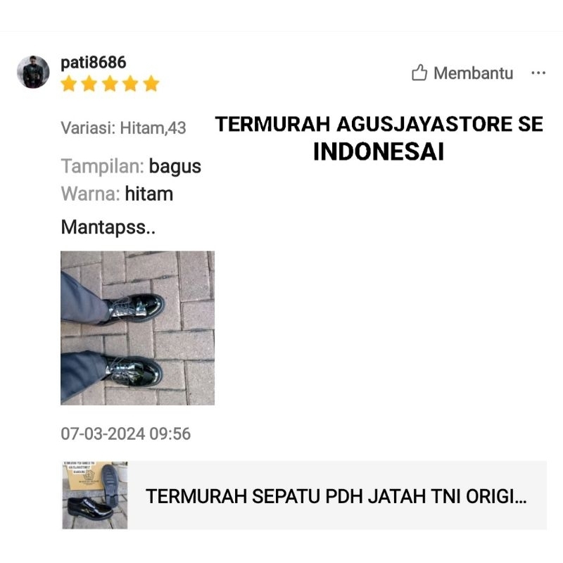This screenshot has width=563, height=563.
Task: Click the fifth rating star
Action: (x=151, y=84)
